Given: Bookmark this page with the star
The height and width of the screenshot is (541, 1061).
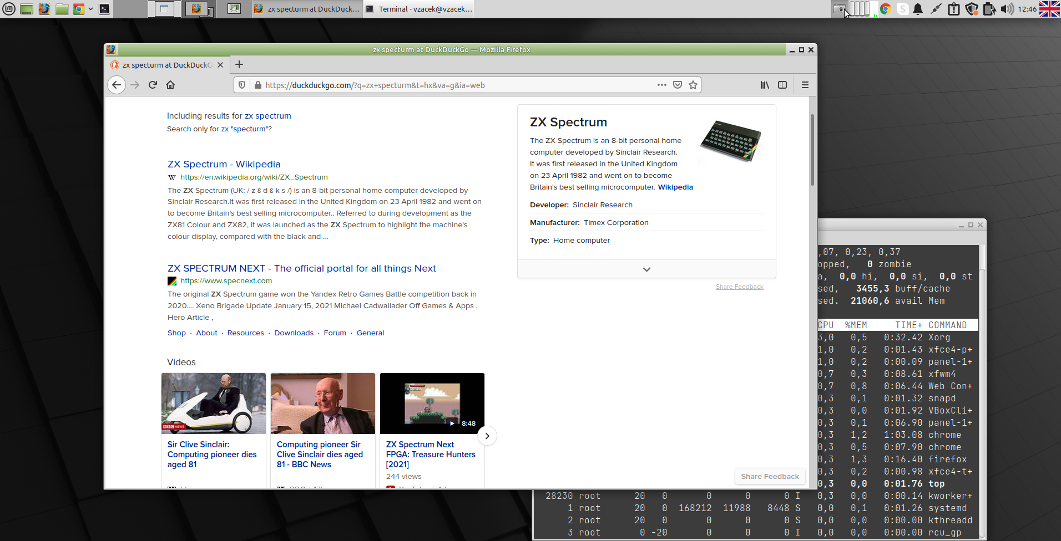Looking at the screenshot, I should (x=693, y=85).
